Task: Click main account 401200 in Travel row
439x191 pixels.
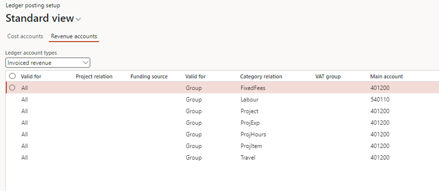Action: [380, 157]
